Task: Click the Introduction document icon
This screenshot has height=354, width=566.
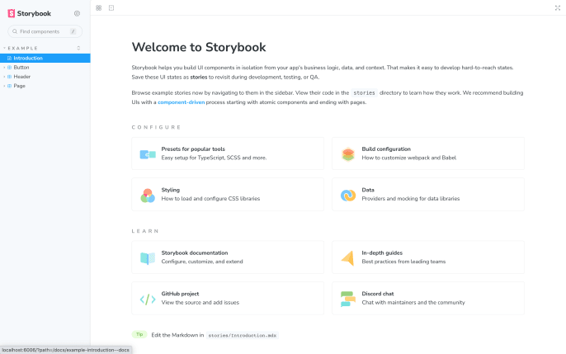Action: pyautogui.click(x=9, y=58)
